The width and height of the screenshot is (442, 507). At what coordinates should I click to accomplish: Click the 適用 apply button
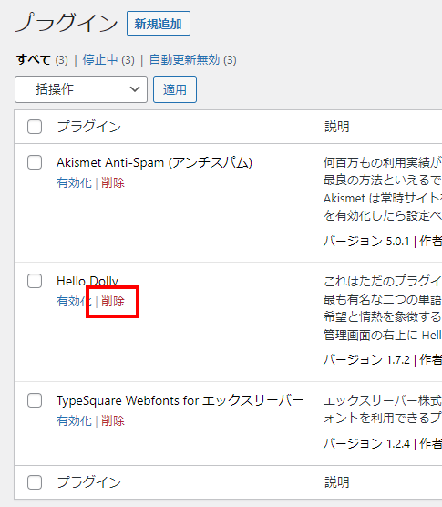click(175, 89)
